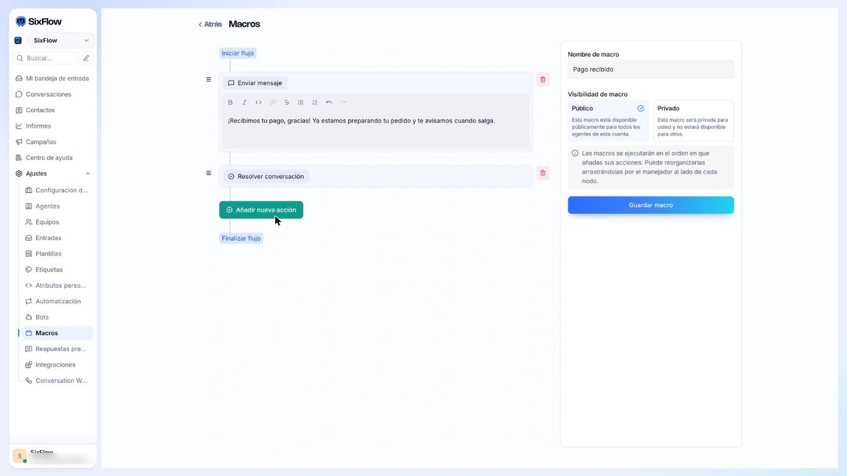
Task: Apply strikethrough formatting in message editor
Action: [x=286, y=103]
